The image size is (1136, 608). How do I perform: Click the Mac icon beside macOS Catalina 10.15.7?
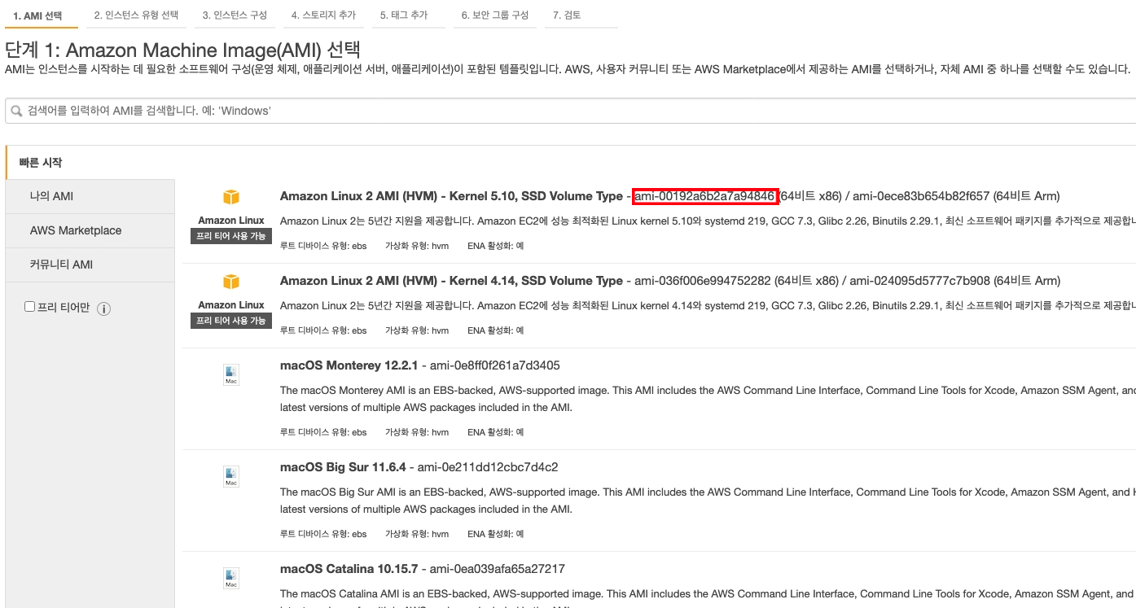[231, 578]
